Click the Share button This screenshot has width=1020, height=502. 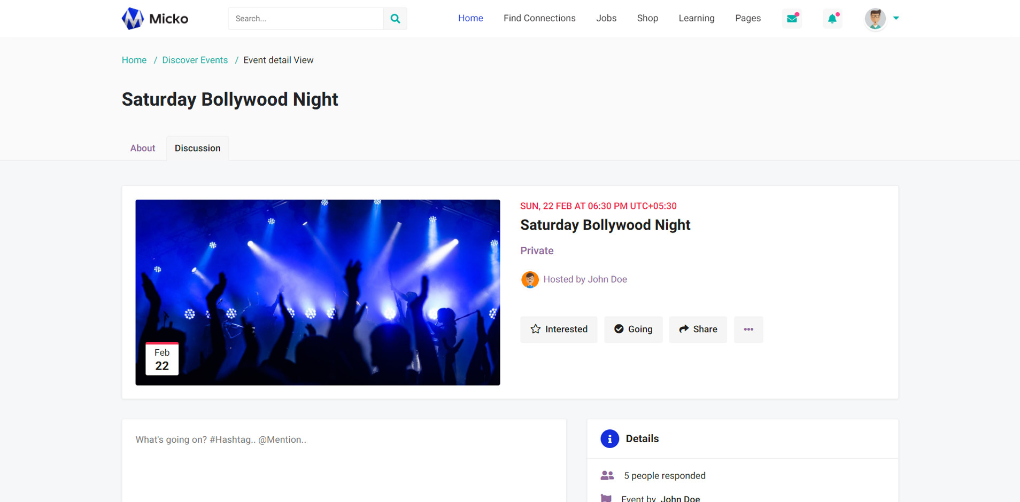tap(698, 329)
